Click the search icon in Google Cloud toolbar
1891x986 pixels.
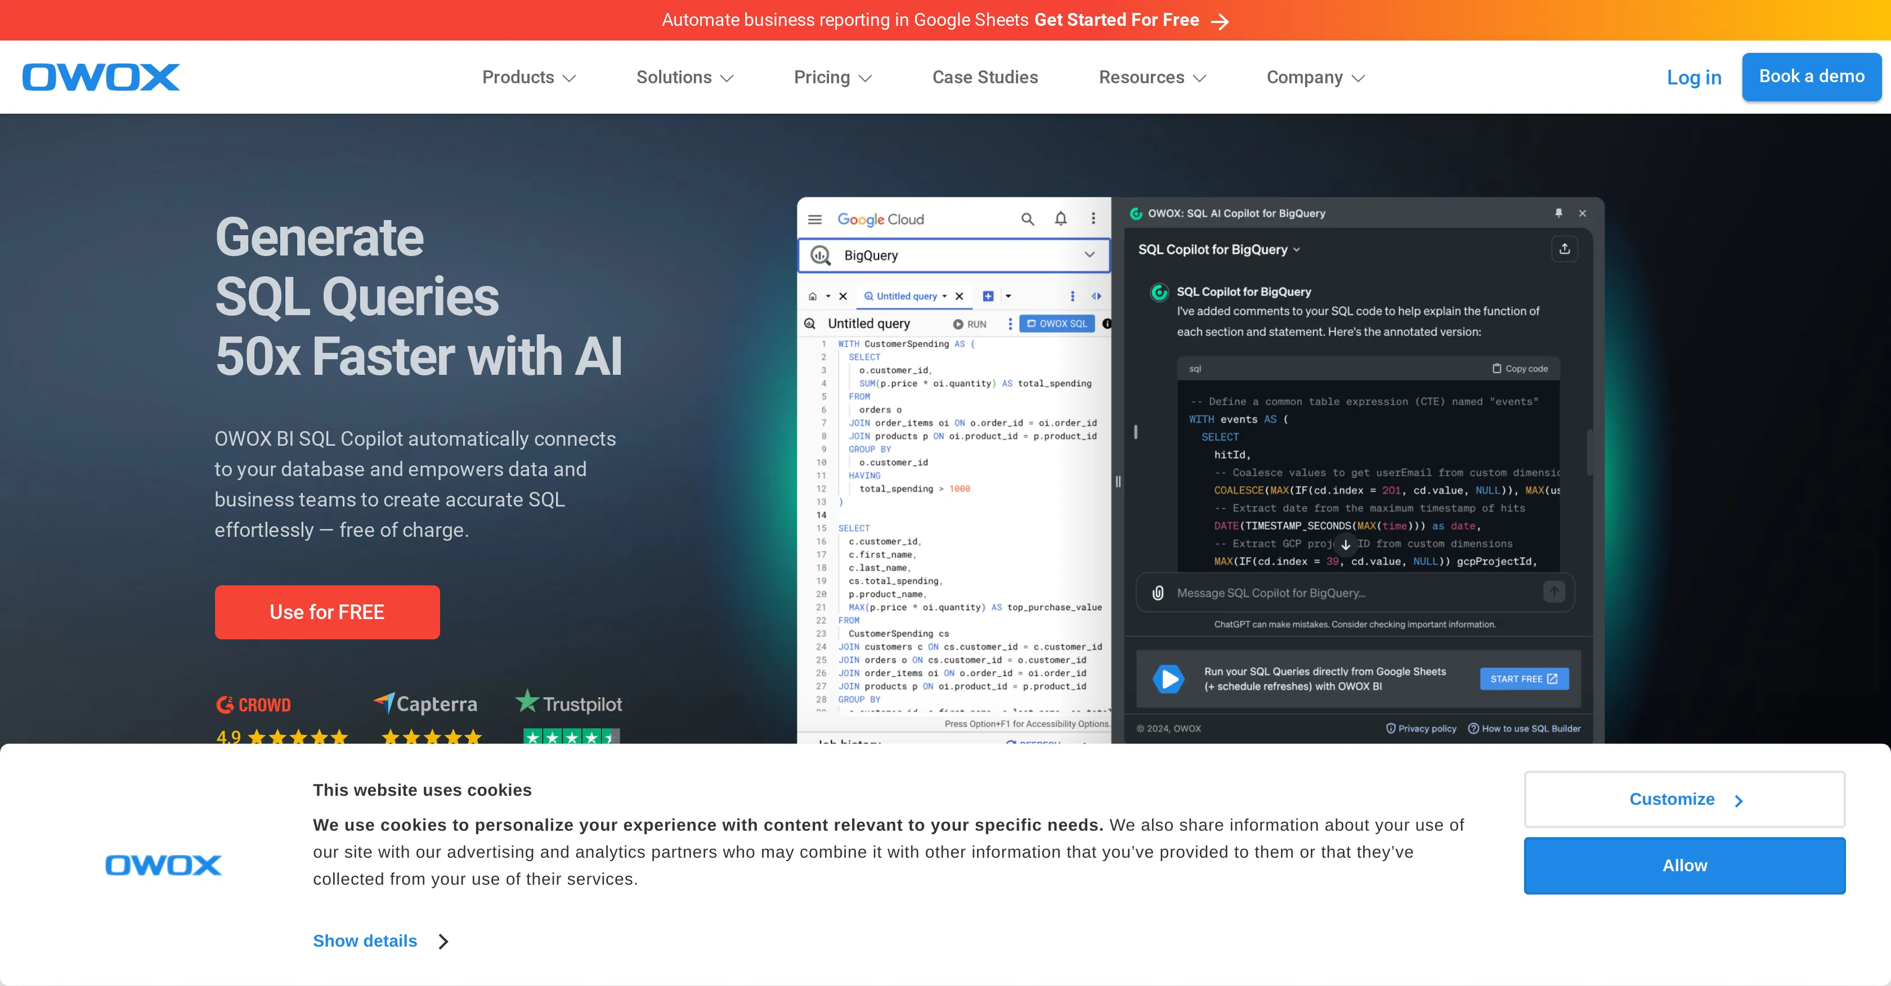(x=1027, y=218)
